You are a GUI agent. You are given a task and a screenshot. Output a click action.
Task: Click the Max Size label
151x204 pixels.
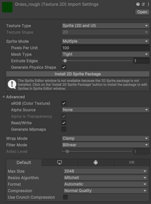point(16,171)
